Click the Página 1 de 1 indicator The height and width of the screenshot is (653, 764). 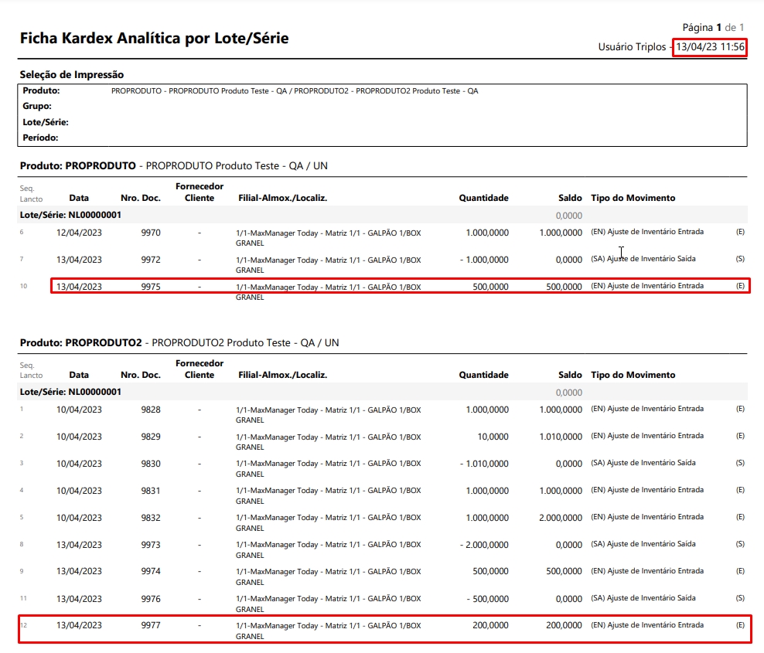(713, 28)
